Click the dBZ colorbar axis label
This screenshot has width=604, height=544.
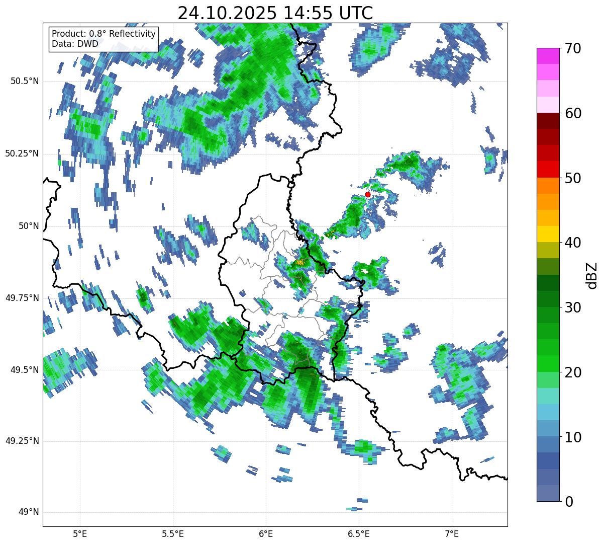(x=592, y=275)
